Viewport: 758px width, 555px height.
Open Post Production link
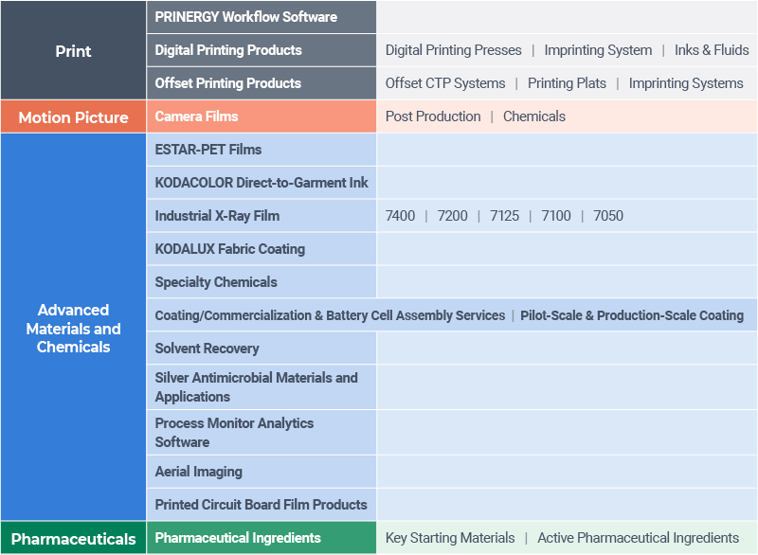tap(433, 116)
